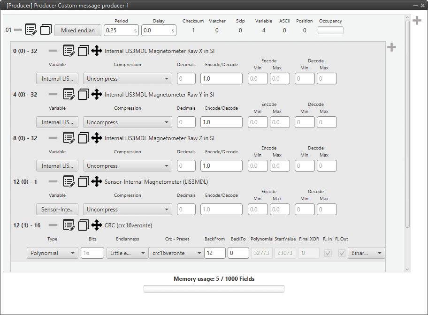
Task: Open Compression dropdown for Raw Z field
Action: click(x=128, y=166)
